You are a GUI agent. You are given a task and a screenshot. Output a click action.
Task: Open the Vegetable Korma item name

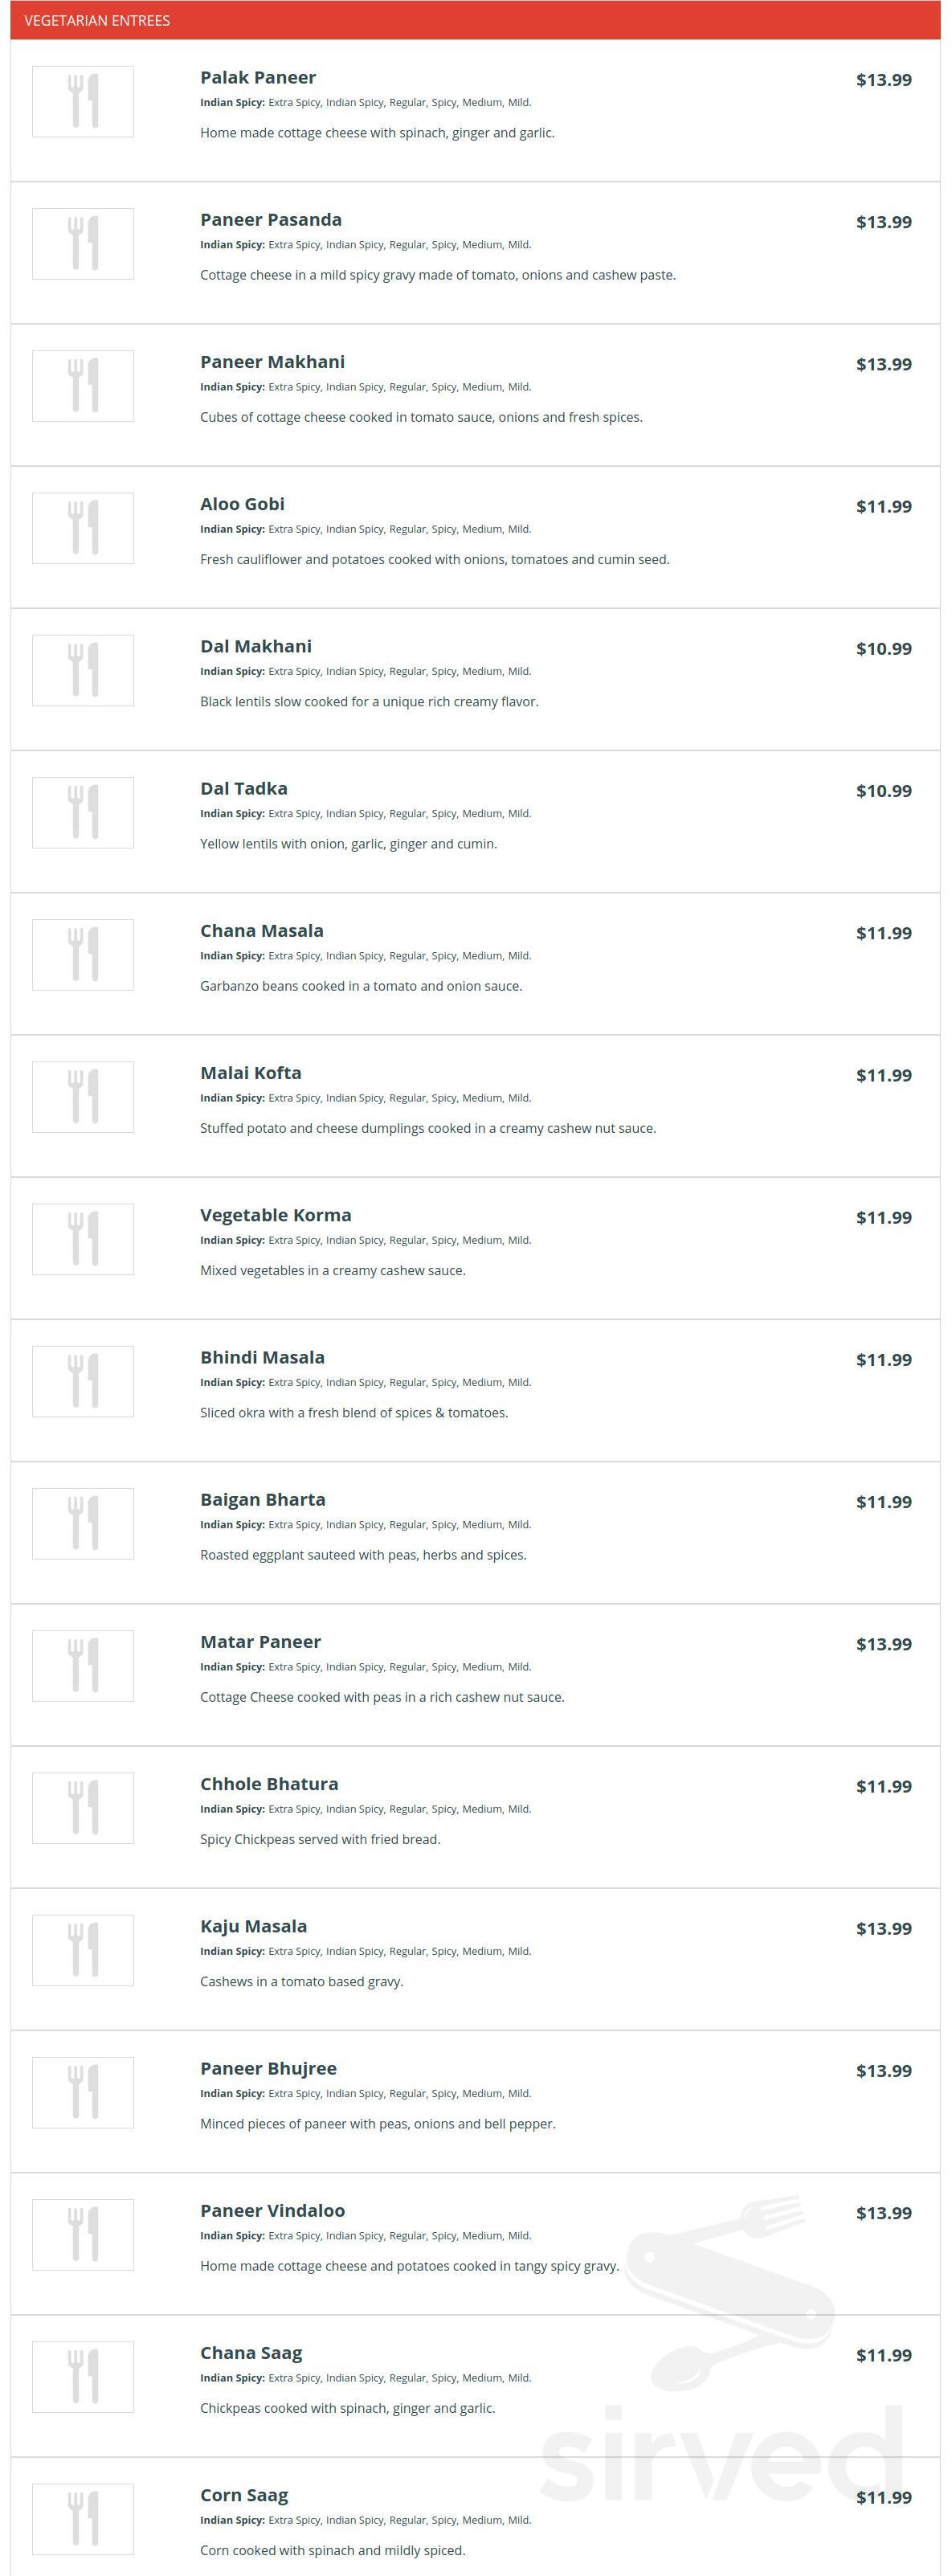[276, 1216]
